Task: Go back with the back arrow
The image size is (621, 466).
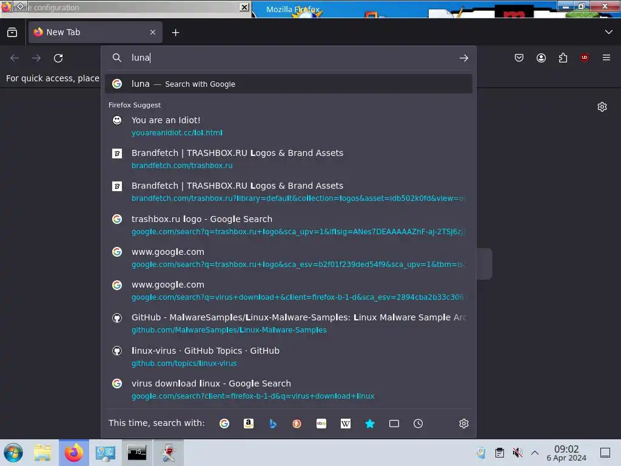Action: pos(15,58)
